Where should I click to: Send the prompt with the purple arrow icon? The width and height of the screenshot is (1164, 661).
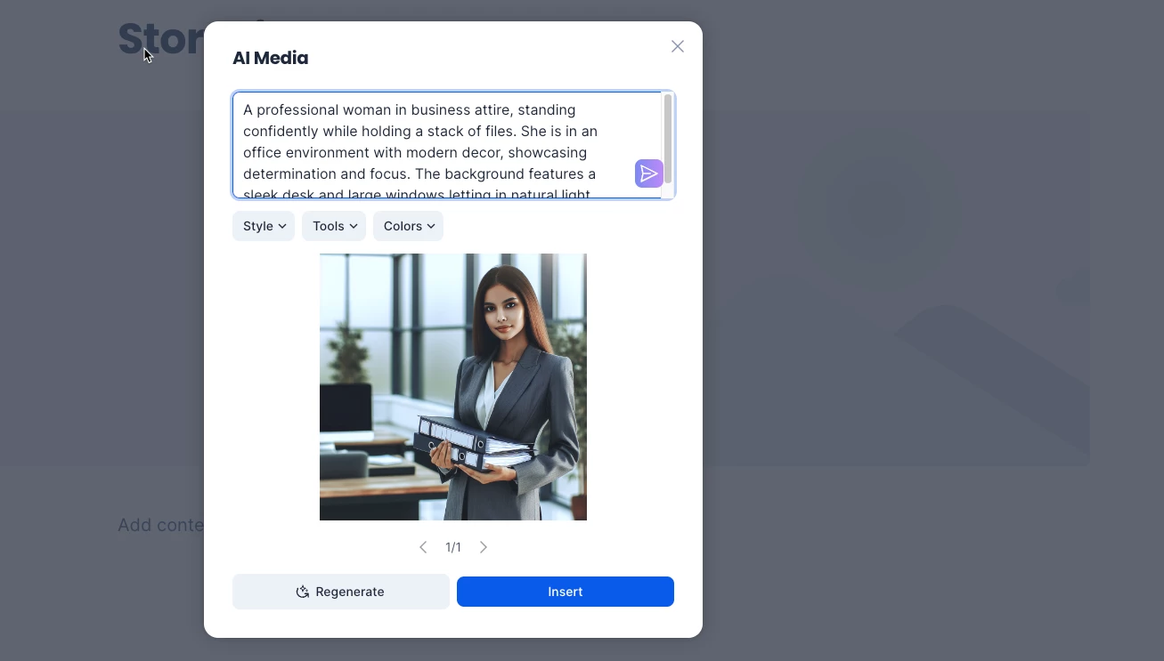point(648,173)
